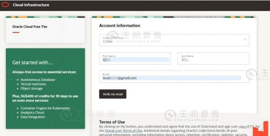Click the Data Integration list item
Viewport: 270px width, 136px height.
(33, 117)
